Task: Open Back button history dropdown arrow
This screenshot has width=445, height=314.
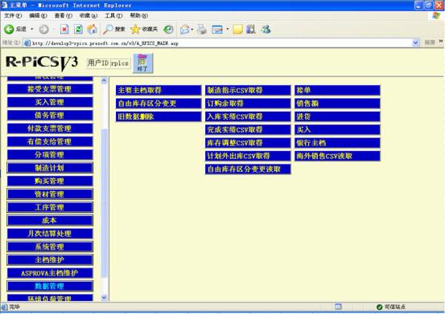Action: (32, 29)
